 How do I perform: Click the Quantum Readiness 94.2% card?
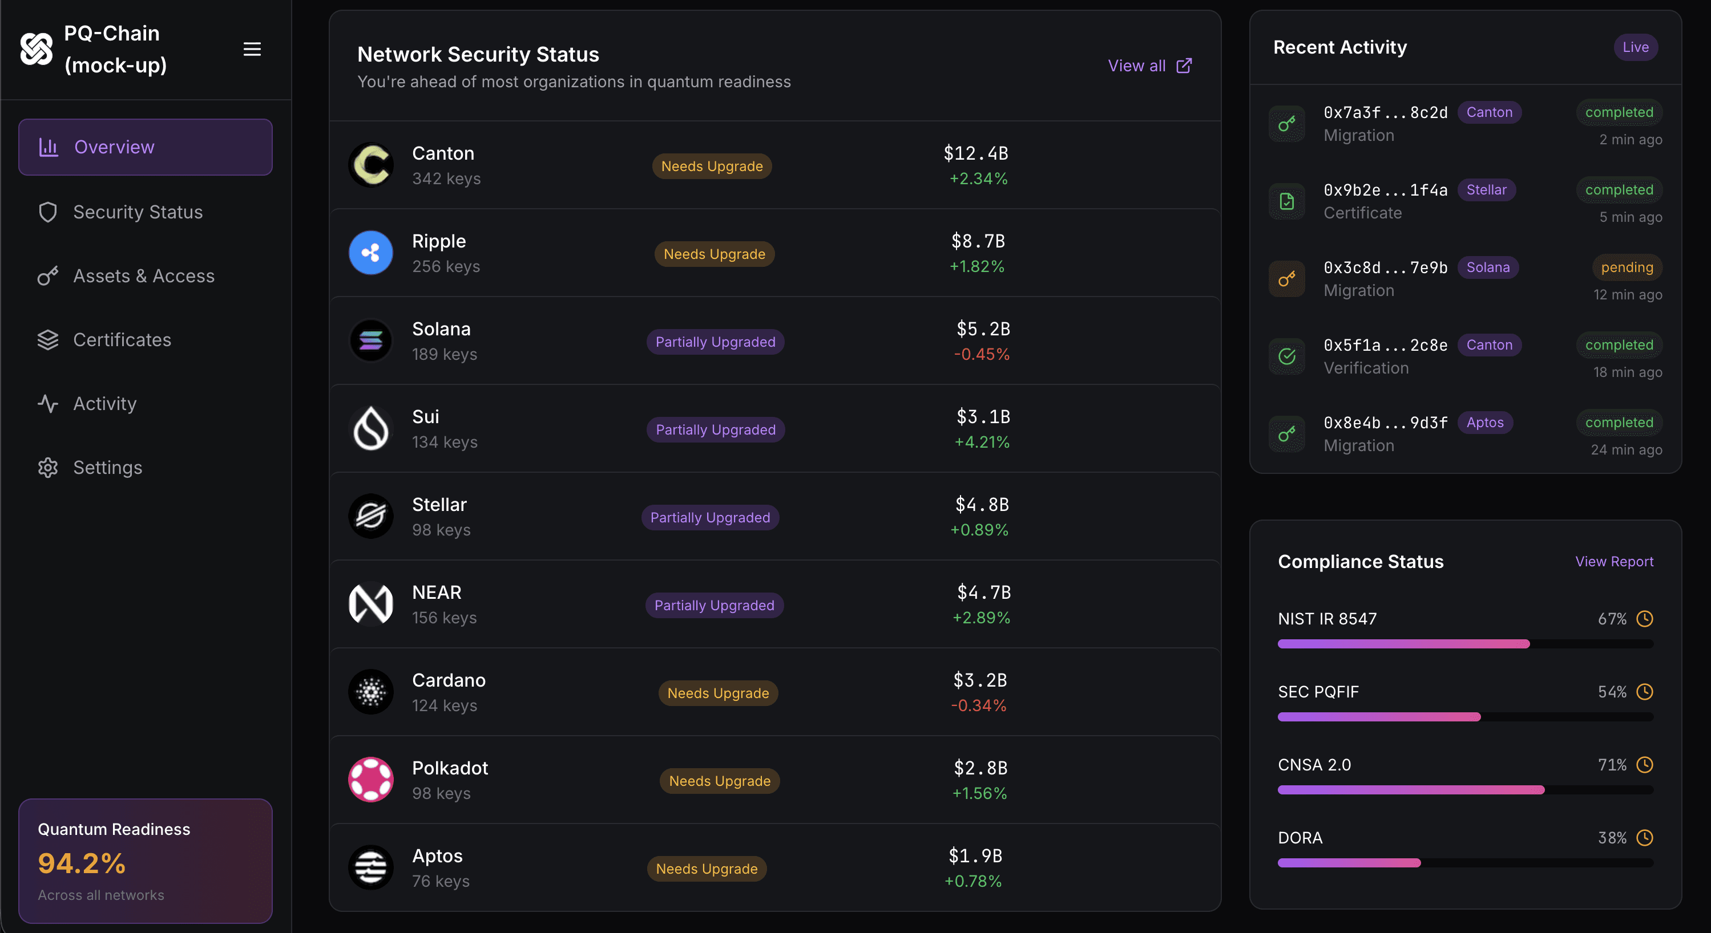pyautogui.click(x=146, y=861)
